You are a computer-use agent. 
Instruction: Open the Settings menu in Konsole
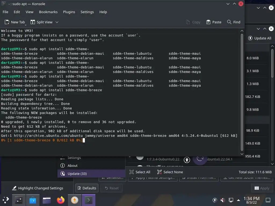[87, 12]
